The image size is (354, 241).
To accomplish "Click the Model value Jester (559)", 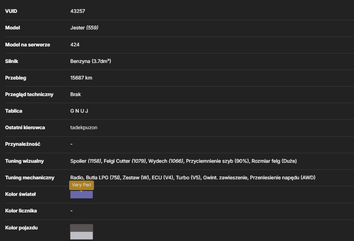I will coord(84,28).
